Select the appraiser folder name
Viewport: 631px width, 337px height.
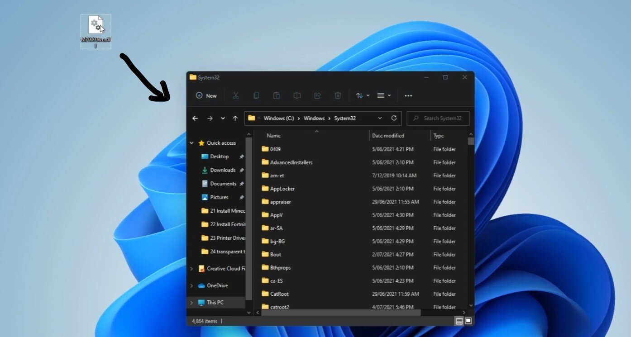pos(281,202)
